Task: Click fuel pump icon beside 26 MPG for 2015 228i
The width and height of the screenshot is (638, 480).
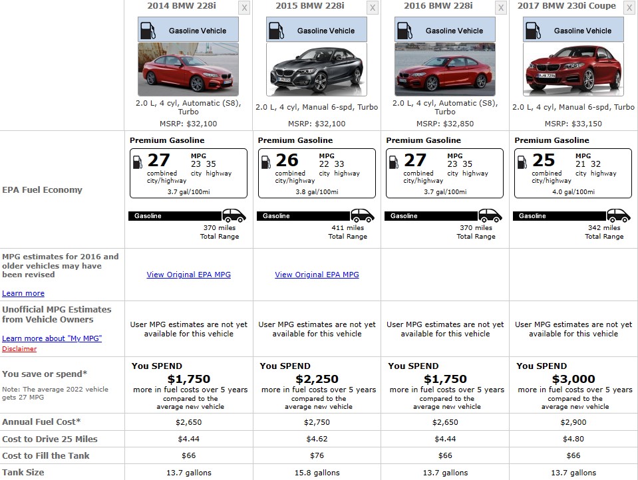Action: pyautogui.click(x=265, y=162)
